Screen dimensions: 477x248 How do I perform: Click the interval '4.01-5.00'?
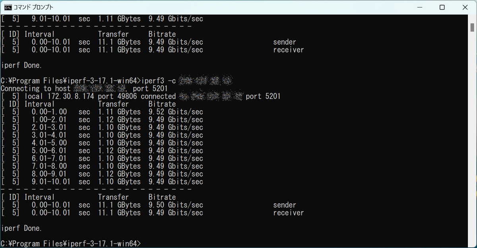coord(49,143)
